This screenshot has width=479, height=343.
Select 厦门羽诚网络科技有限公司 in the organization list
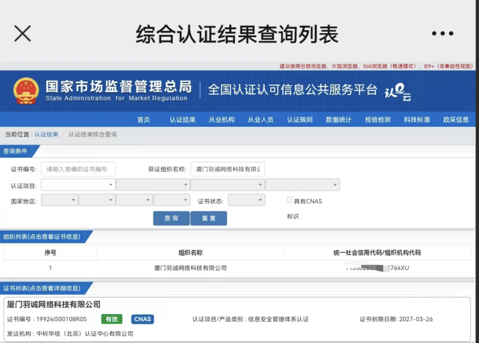pos(190,268)
